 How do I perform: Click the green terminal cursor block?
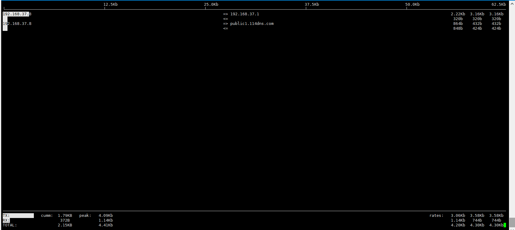point(505,225)
